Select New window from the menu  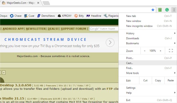(x=148, y=21)
